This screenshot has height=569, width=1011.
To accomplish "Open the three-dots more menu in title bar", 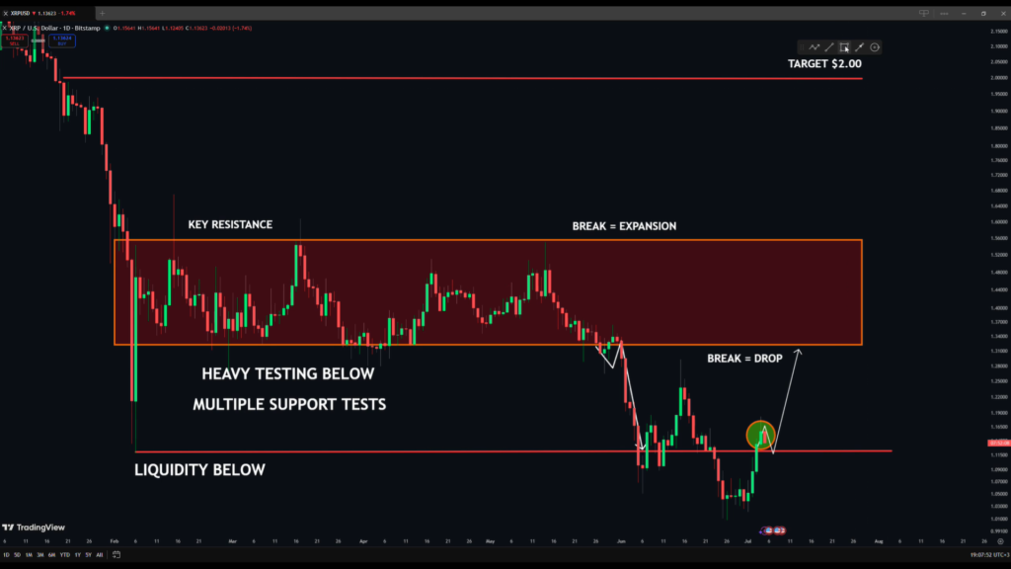I will tap(944, 13).
